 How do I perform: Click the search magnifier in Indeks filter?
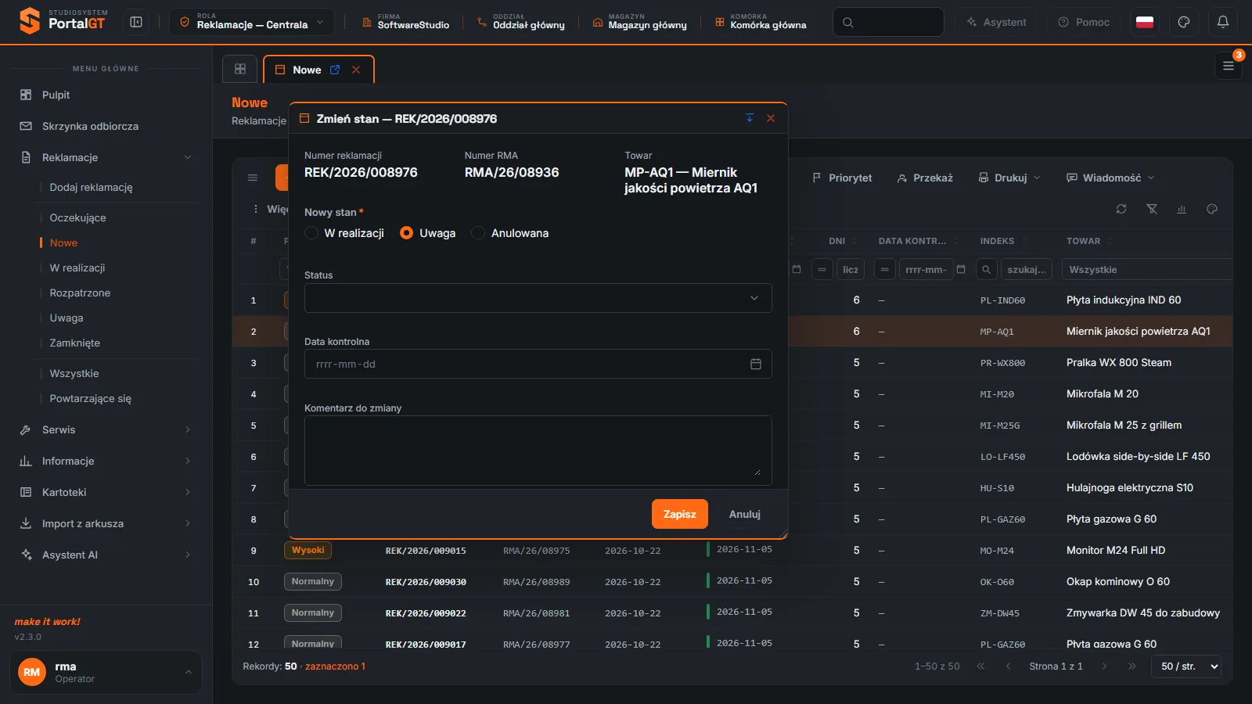(987, 269)
